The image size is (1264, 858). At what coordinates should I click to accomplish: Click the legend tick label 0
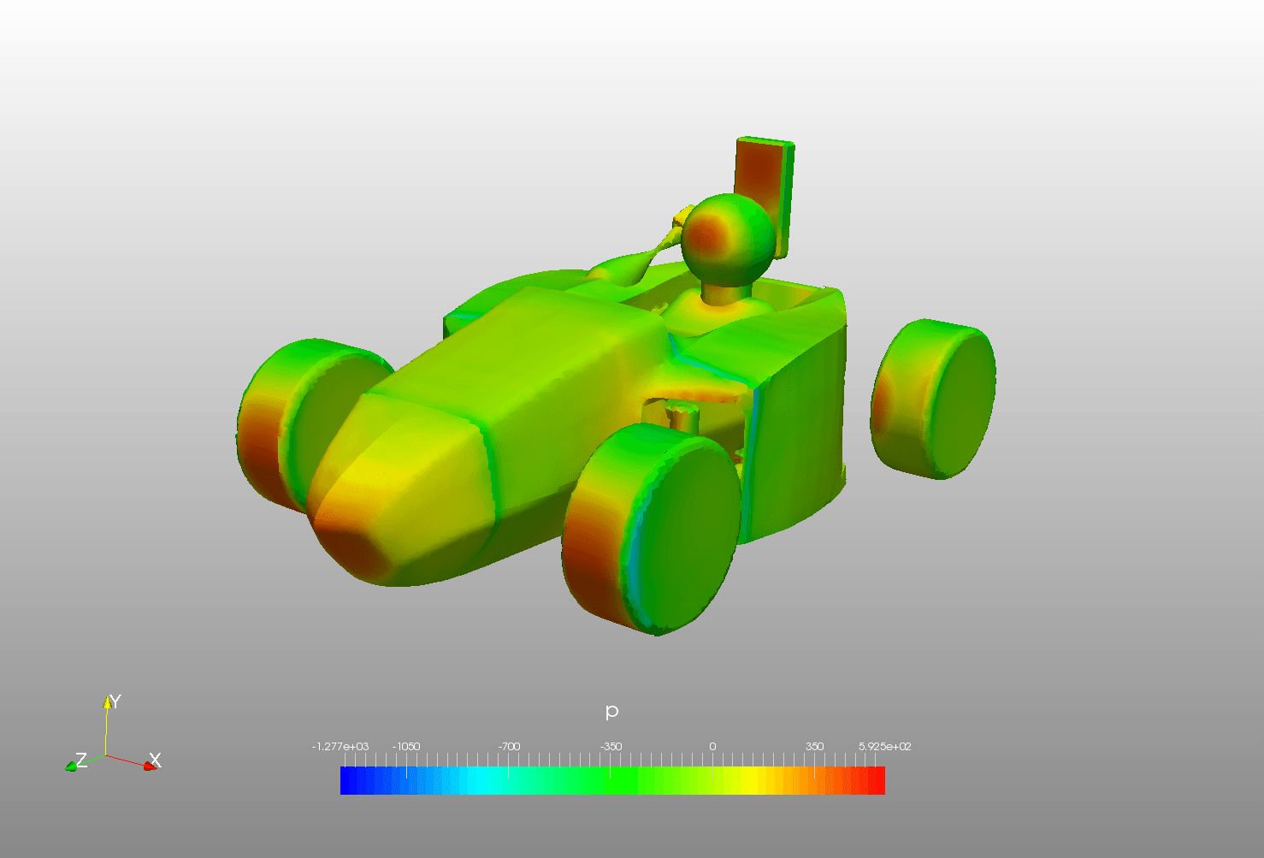[x=712, y=747]
